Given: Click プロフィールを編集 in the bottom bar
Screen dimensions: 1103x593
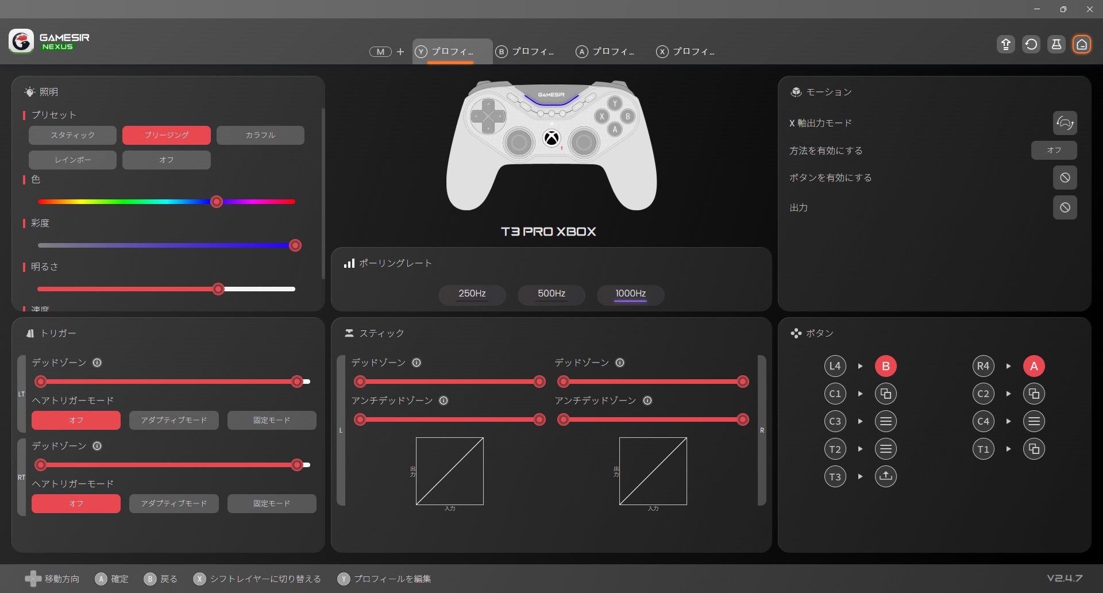Looking at the screenshot, I should [x=392, y=579].
